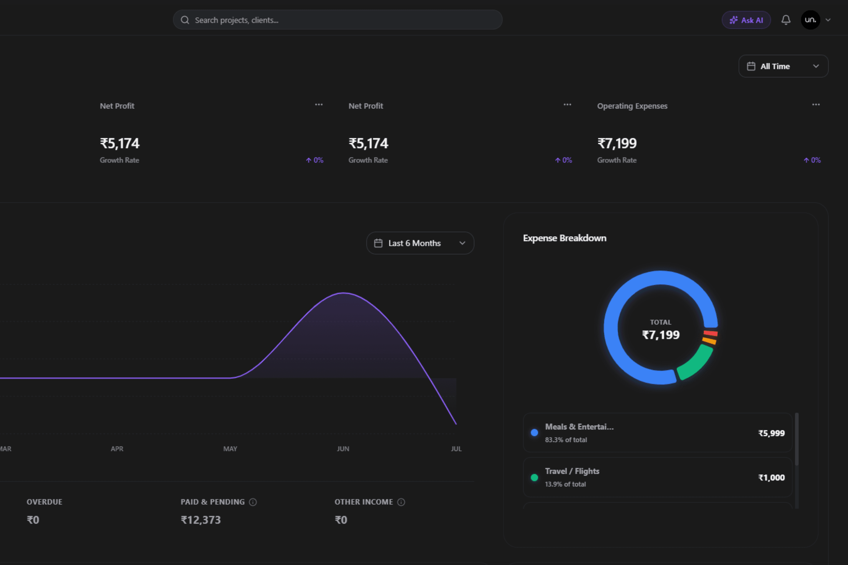
Task: Click the orange segment of the donut chart
Action: click(x=709, y=340)
